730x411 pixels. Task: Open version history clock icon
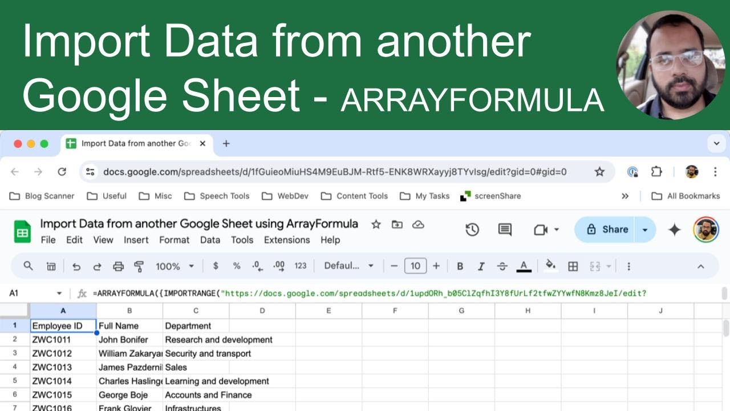472,229
